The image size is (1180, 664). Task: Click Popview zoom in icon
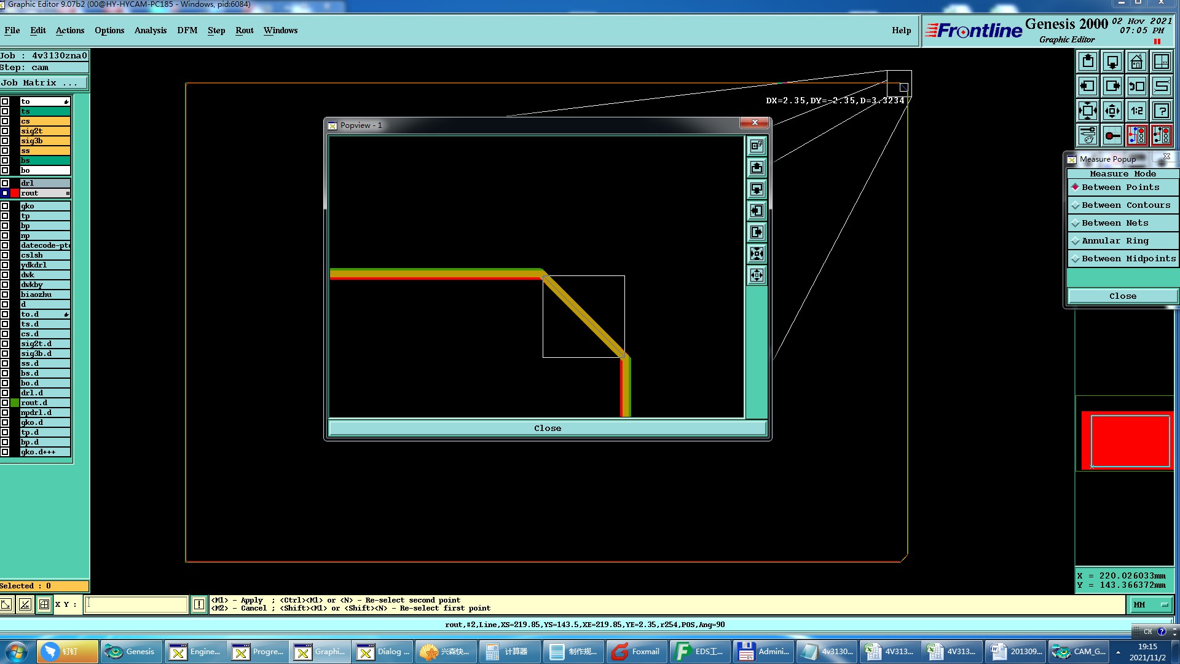[x=757, y=254]
